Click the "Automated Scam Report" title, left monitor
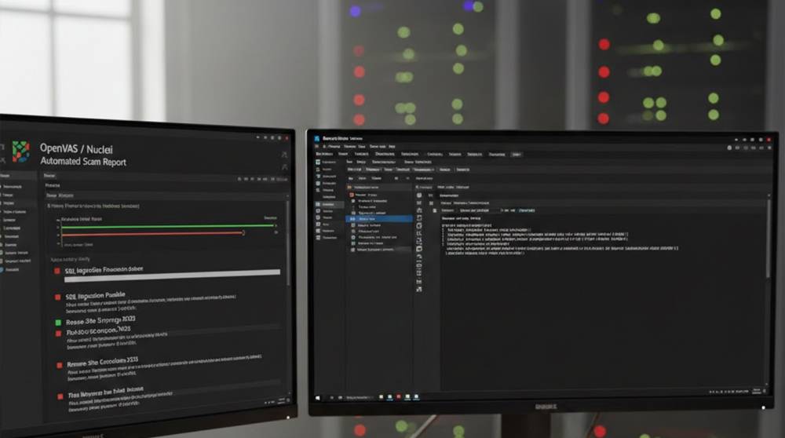Screen dimensions: 785x438 pos(83,161)
